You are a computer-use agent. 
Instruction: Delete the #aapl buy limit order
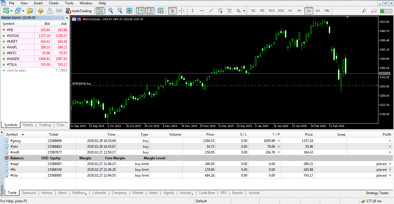[x=390, y=164]
